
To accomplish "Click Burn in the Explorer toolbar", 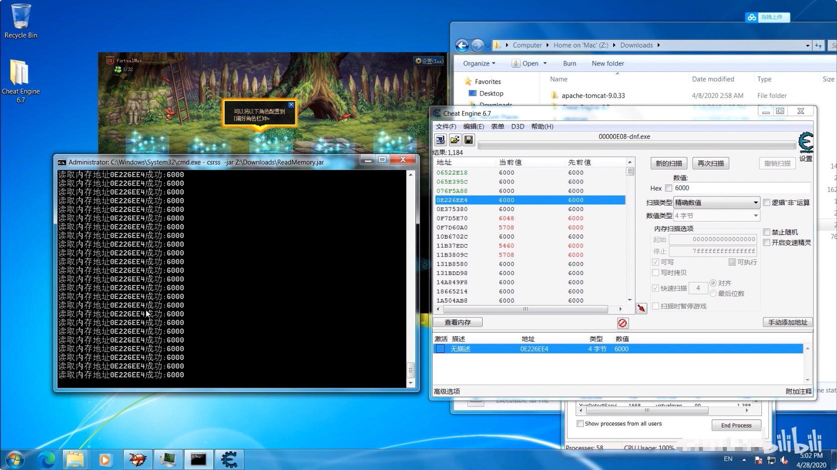I will [570, 63].
